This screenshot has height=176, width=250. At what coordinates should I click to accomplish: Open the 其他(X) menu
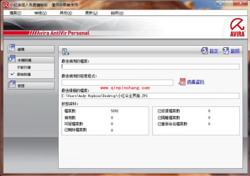(x=66, y=13)
